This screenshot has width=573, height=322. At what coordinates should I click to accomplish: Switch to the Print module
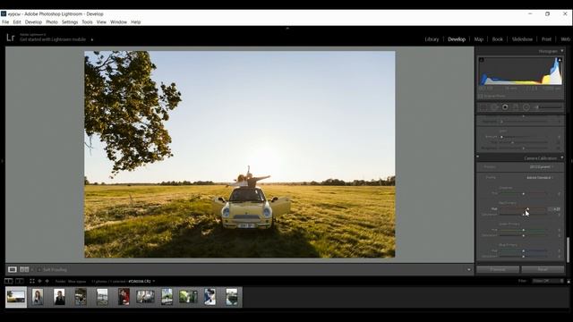click(546, 39)
